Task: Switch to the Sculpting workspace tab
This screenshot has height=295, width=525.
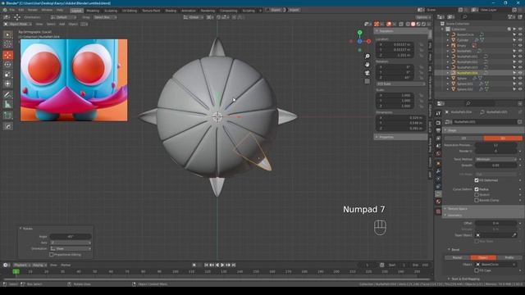Action: pos(111,11)
